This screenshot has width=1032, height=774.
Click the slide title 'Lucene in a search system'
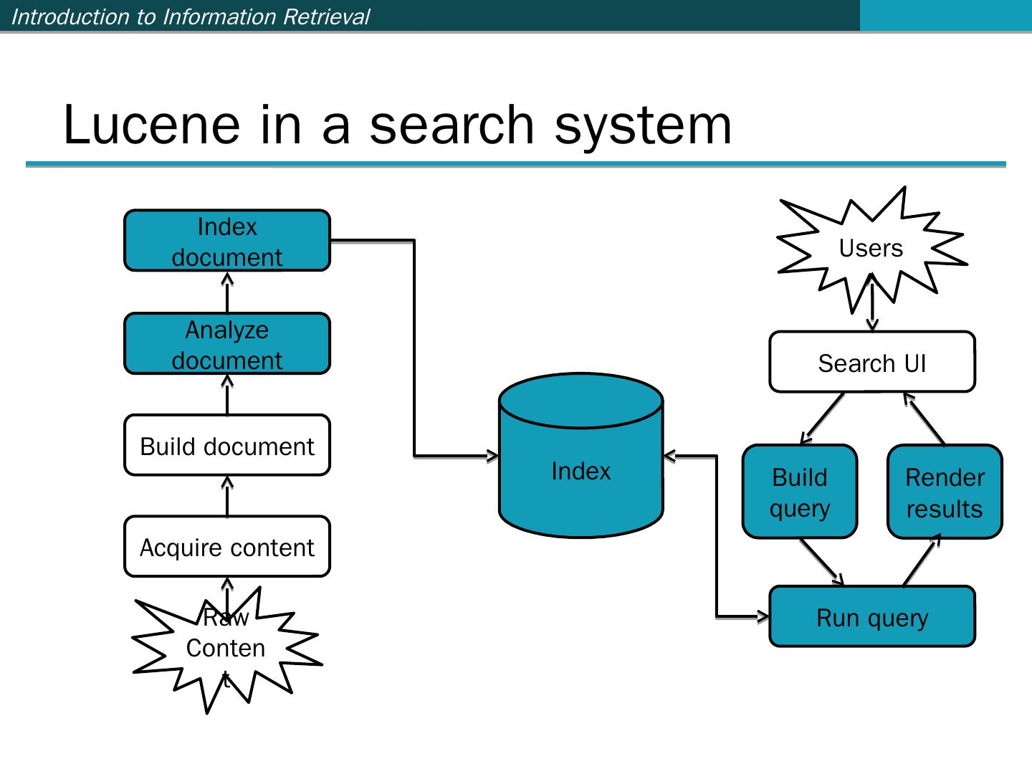[x=398, y=124]
